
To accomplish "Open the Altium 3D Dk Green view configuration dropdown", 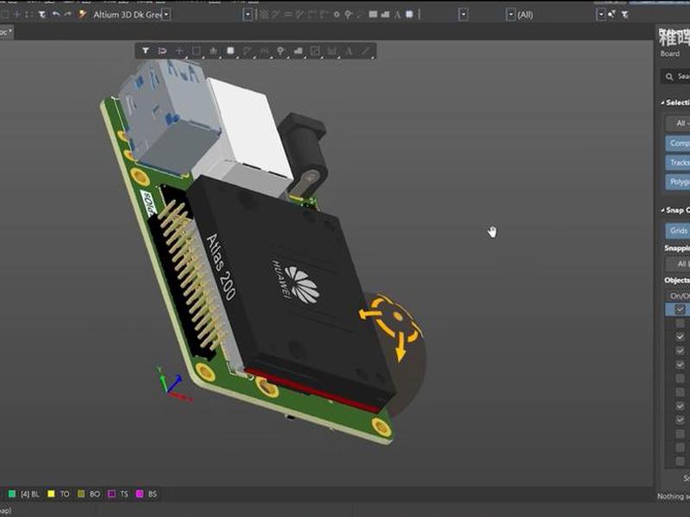I will (x=166, y=15).
